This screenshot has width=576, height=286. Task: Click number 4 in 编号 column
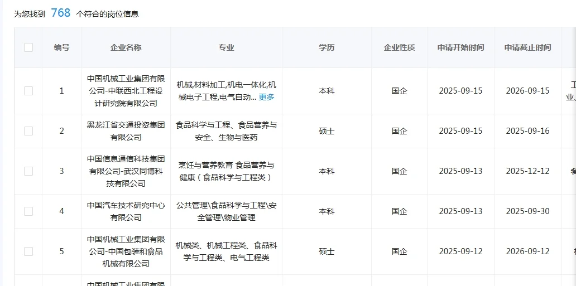pos(61,211)
